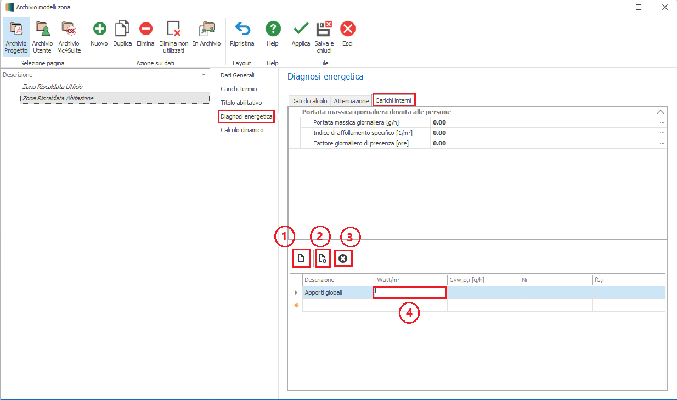Select Zona Riscaldata Ufficio in list
The width and height of the screenshot is (677, 400).
pyautogui.click(x=52, y=87)
